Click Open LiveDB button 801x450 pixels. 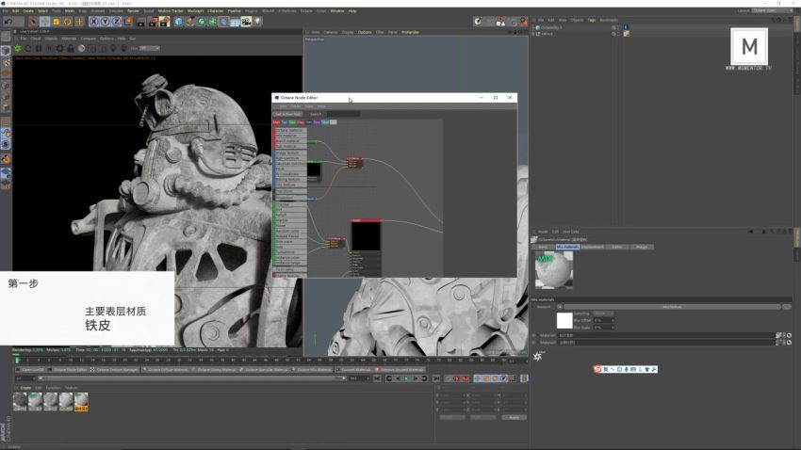[30, 369]
